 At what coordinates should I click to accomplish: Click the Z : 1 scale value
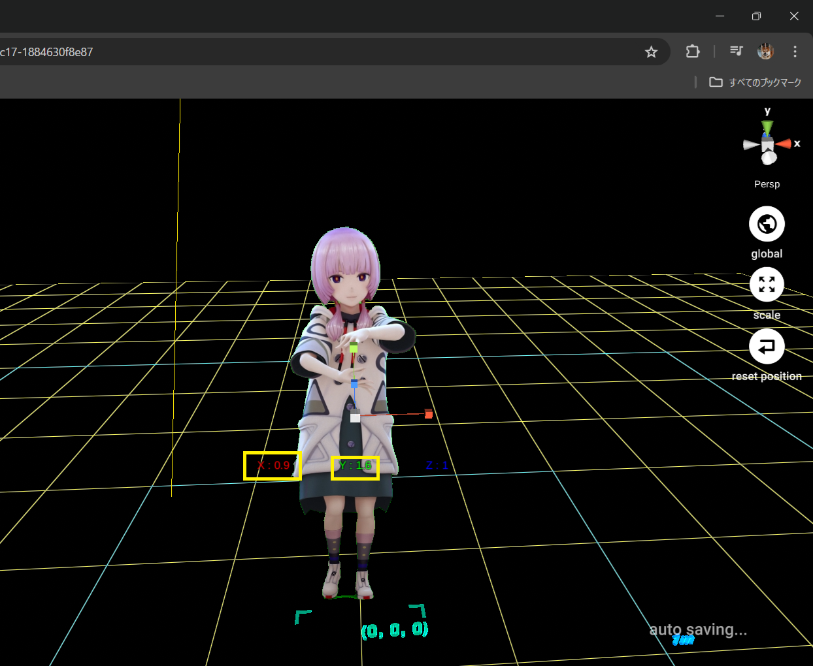point(437,466)
